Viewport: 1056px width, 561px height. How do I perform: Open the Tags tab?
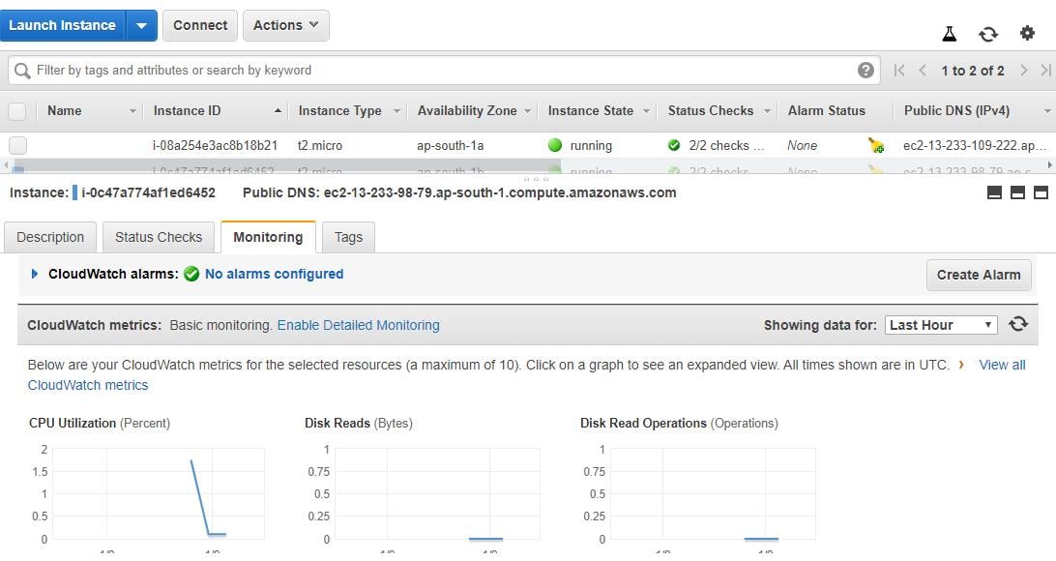tap(348, 237)
